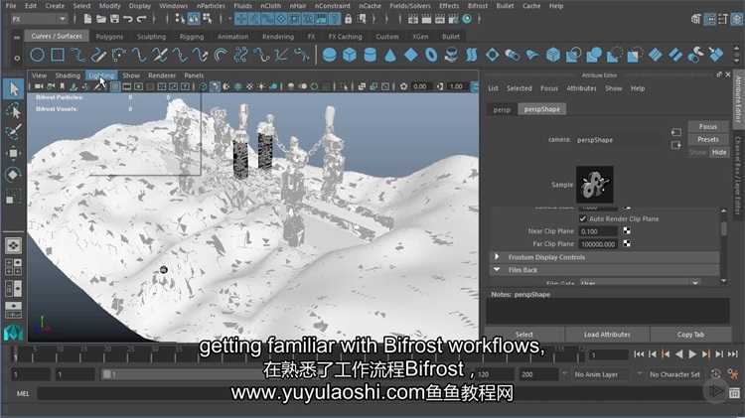745x418 pixels.
Task: Toggle auto keyframe button
Action: pos(715,374)
